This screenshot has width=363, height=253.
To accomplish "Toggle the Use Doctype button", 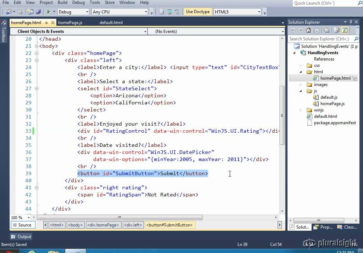I will point(197,12).
